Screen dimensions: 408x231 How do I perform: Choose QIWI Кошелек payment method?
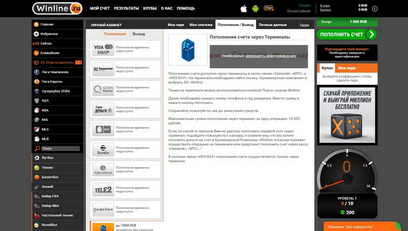(125, 89)
